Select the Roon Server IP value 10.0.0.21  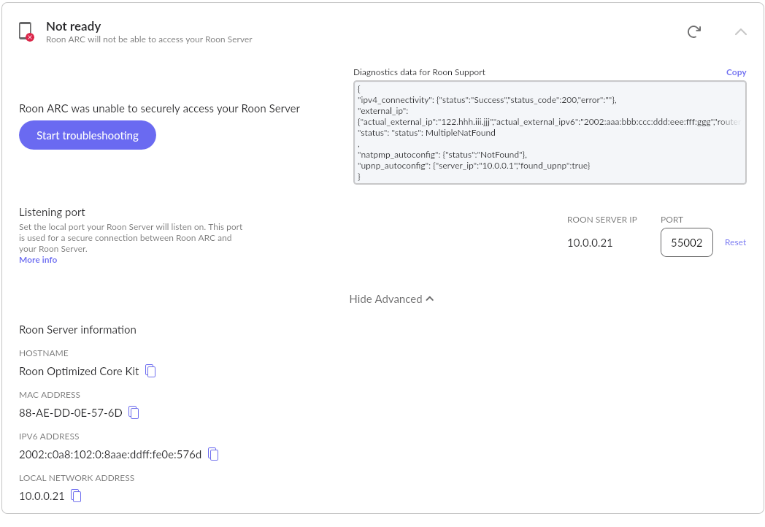point(589,243)
